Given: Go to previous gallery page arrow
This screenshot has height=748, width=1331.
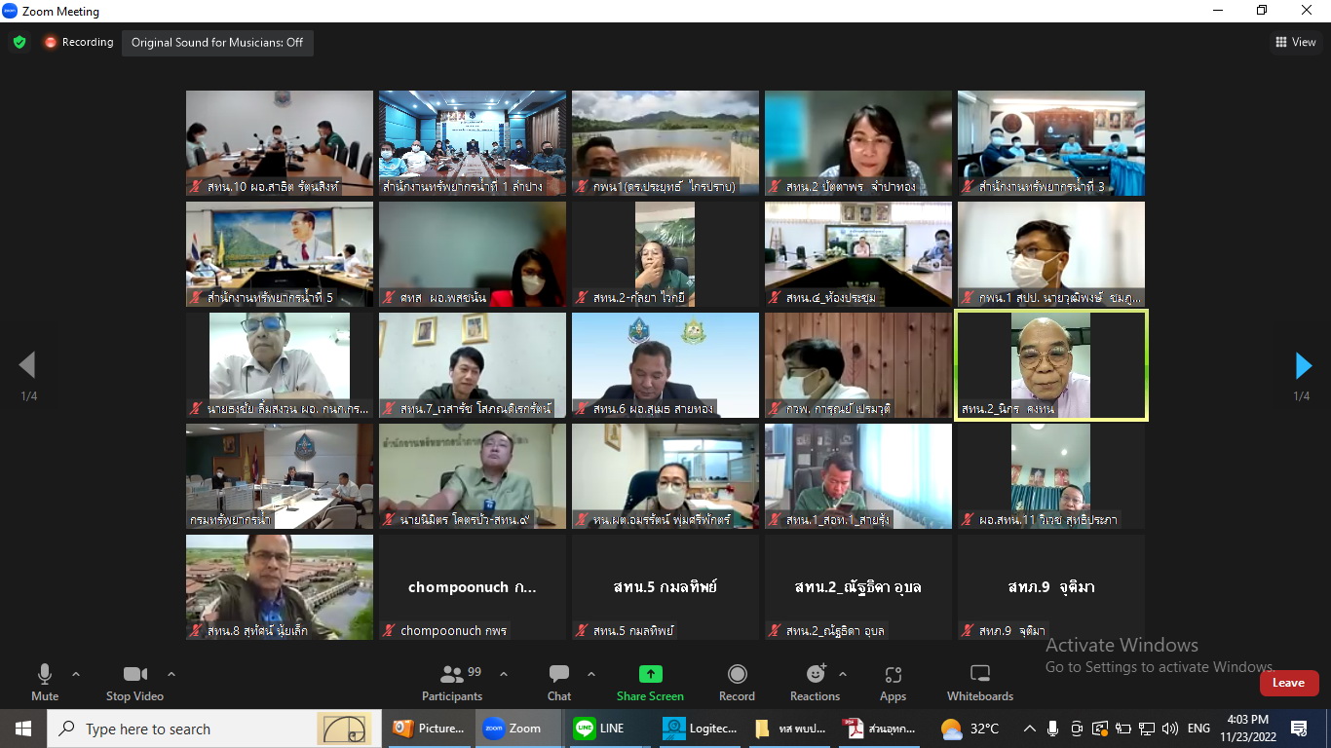Looking at the screenshot, I should [x=27, y=365].
